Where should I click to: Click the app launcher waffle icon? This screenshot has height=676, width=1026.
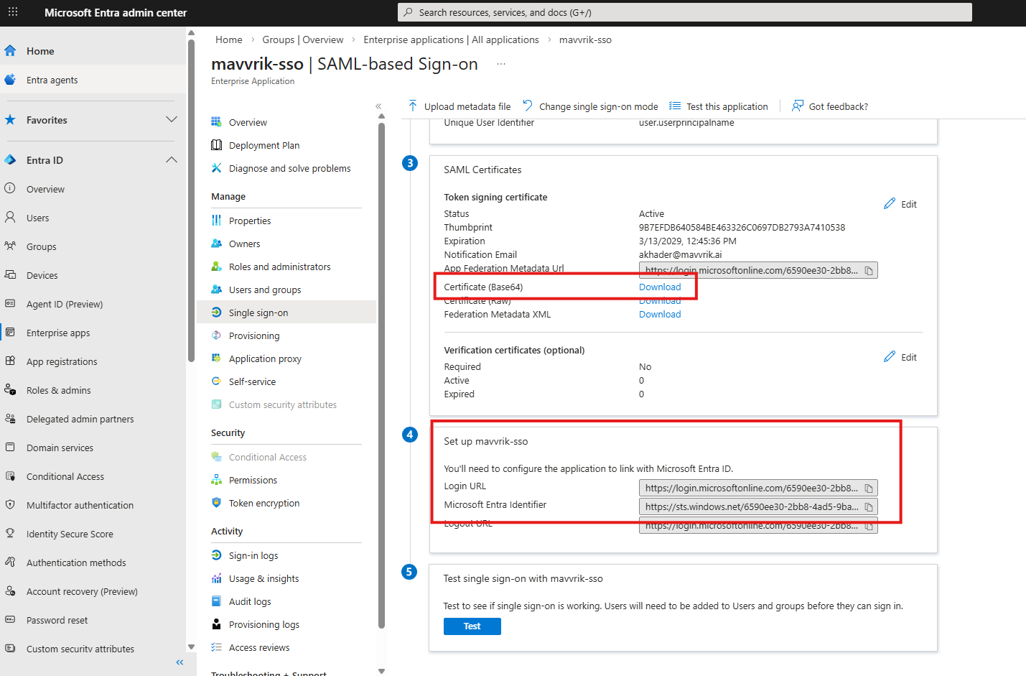pyautogui.click(x=13, y=12)
